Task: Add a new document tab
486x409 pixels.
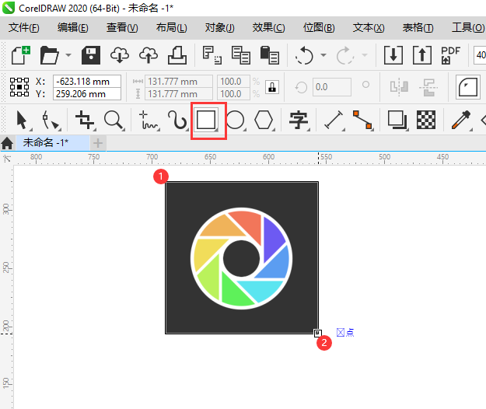Action: click(x=98, y=143)
